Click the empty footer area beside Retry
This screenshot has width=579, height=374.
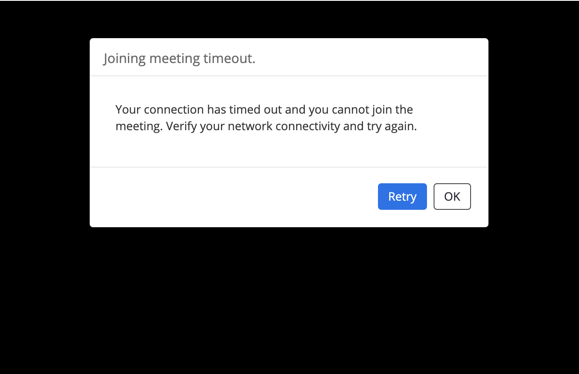point(233,197)
